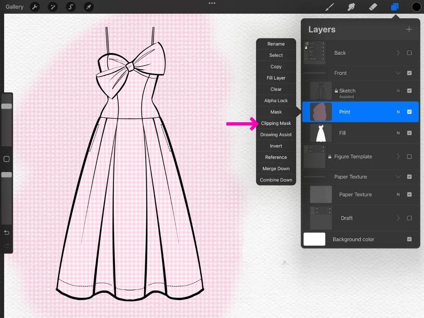Choose Copy from layer menu
424x318 pixels.
click(276, 67)
